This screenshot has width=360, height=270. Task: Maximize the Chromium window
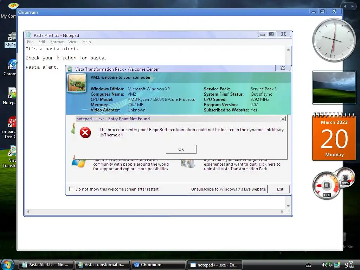(322, 12)
